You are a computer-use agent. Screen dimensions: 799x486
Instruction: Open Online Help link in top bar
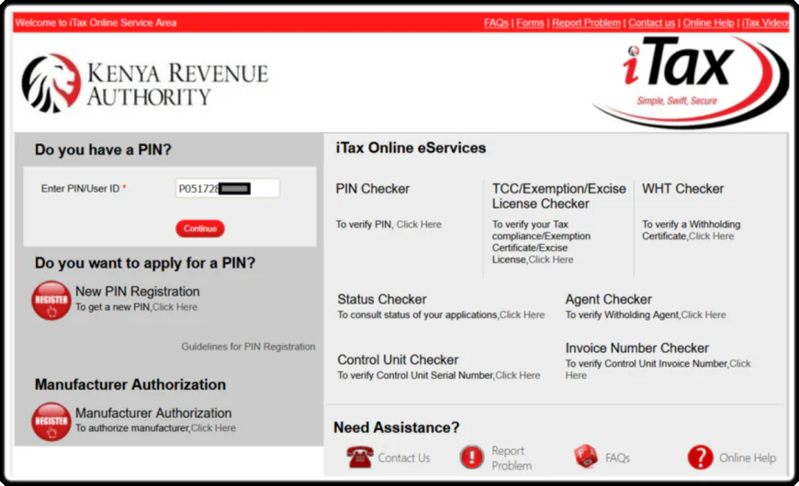pyautogui.click(x=708, y=23)
